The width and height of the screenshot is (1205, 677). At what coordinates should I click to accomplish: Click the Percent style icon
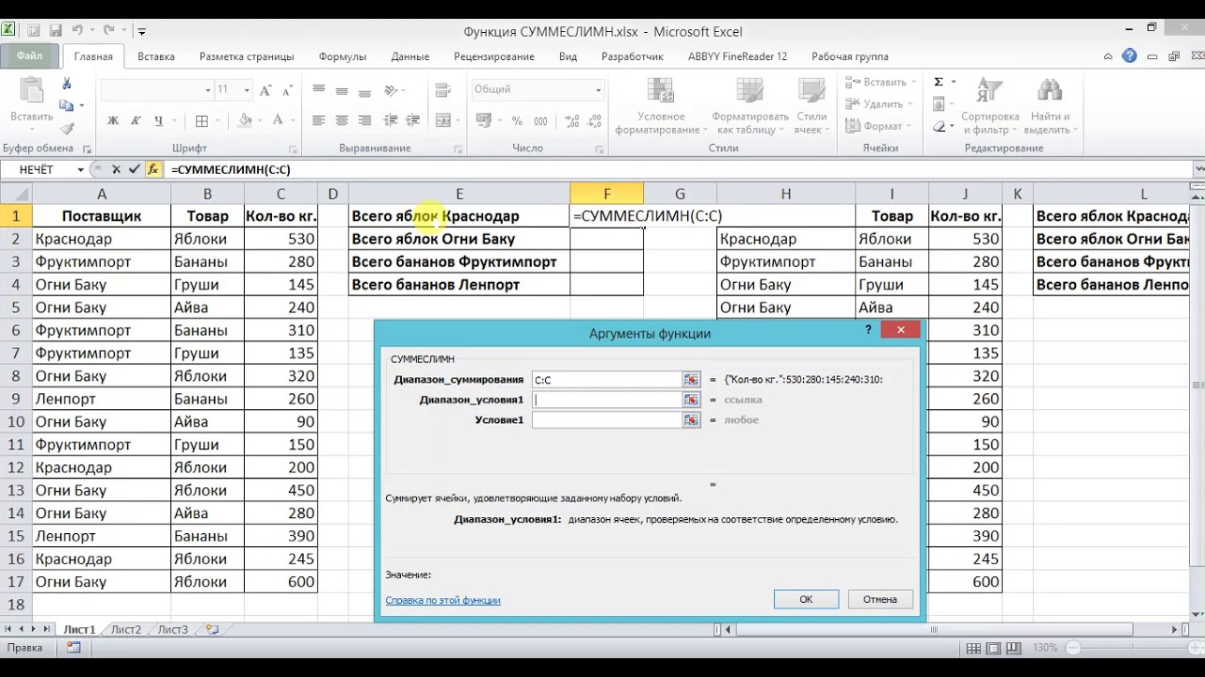click(x=517, y=120)
